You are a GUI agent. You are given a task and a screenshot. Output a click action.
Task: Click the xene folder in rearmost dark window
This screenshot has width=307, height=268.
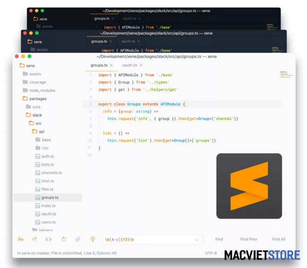point(40,19)
